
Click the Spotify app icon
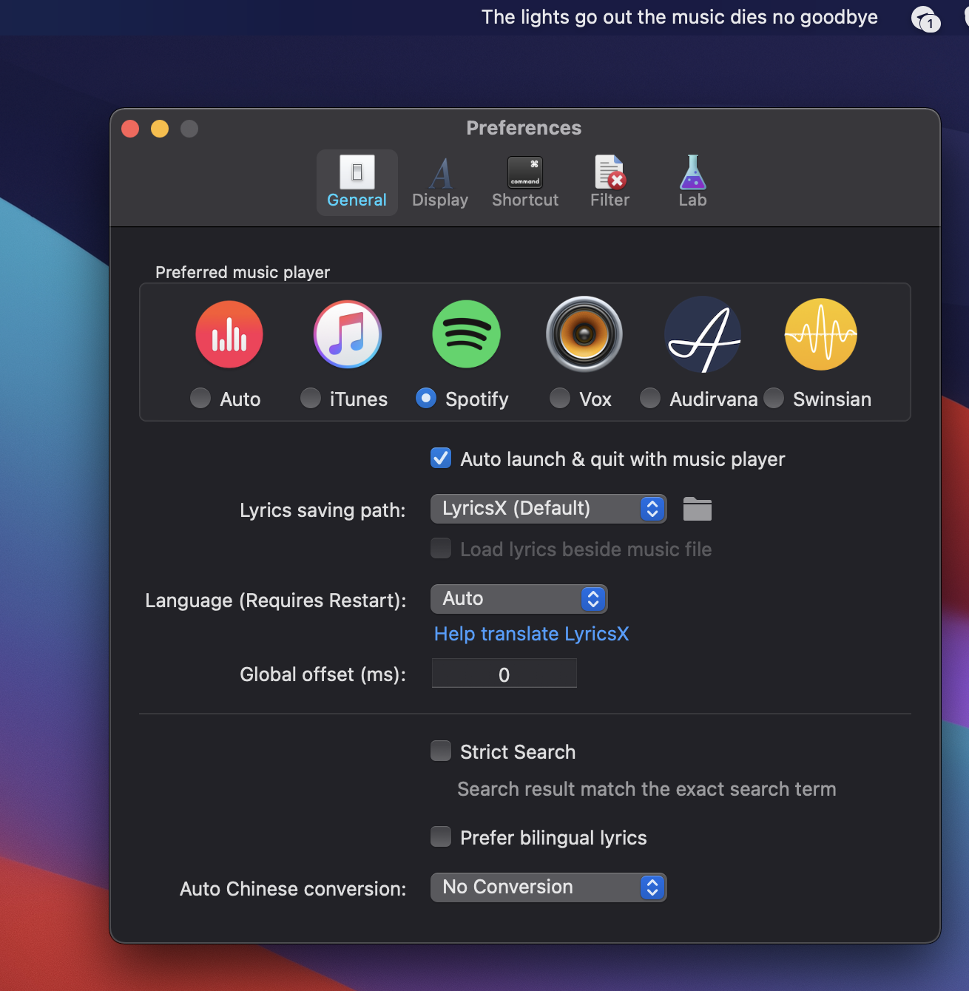(466, 334)
